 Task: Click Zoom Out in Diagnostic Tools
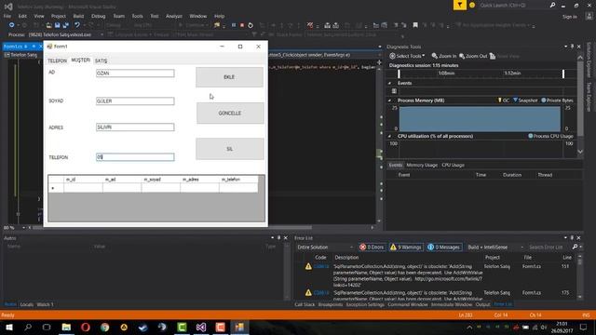click(x=473, y=56)
